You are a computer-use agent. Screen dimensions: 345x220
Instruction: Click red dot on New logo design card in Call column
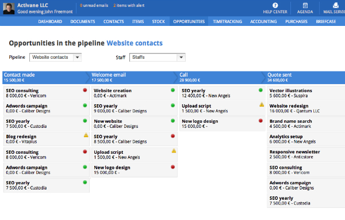point(260,121)
